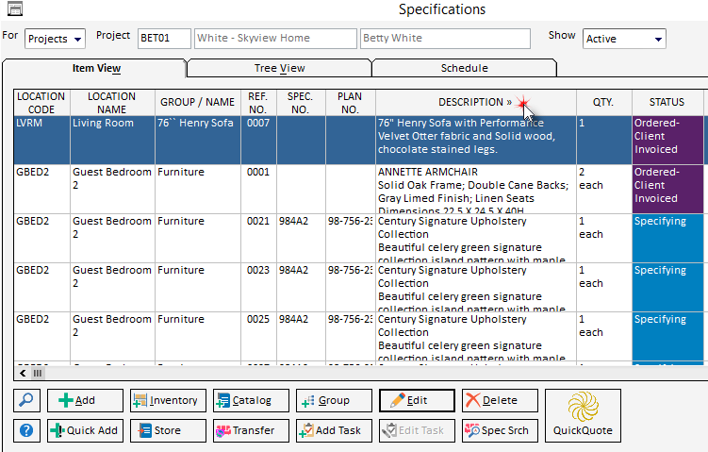Click the Project code BET01 field
The image size is (708, 452).
coord(163,39)
